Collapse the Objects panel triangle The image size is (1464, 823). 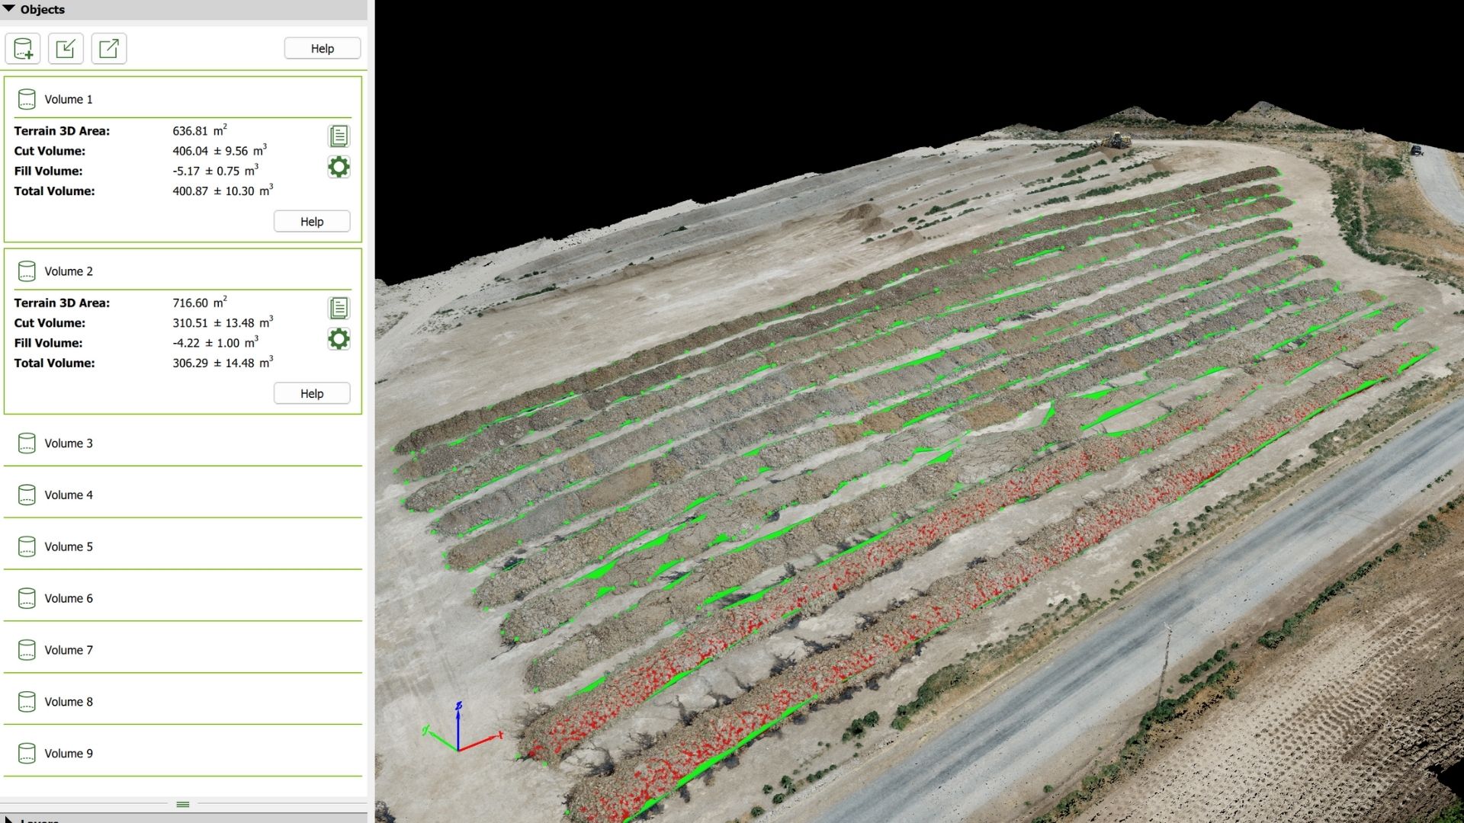9,9
